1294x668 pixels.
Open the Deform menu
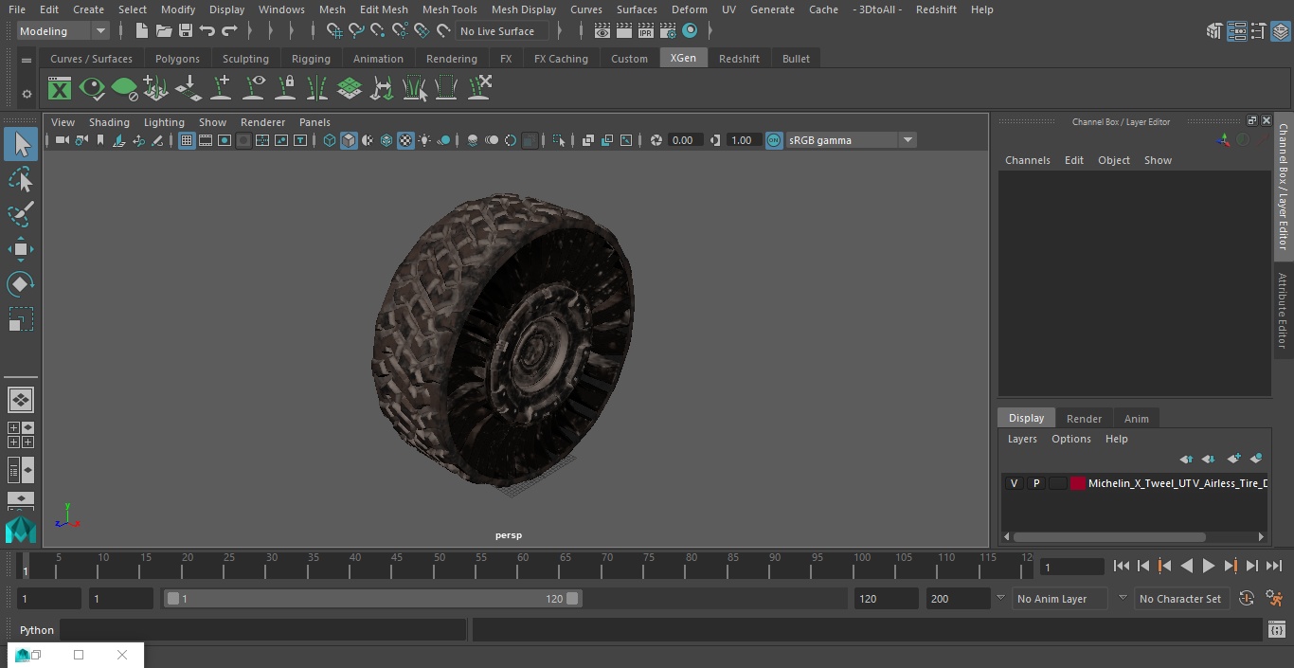pyautogui.click(x=689, y=9)
